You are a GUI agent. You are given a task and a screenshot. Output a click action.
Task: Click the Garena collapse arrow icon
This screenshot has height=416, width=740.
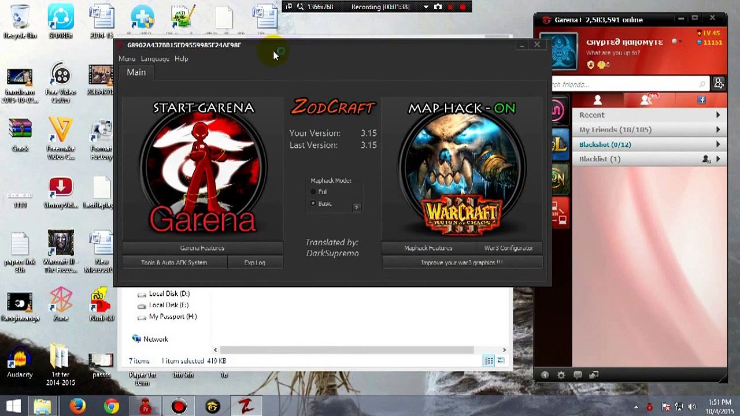click(545, 375)
